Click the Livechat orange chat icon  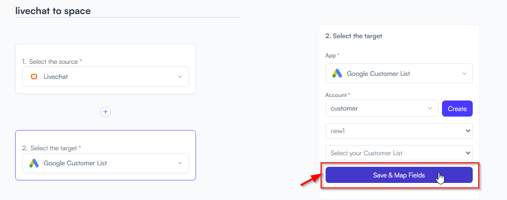(34, 77)
